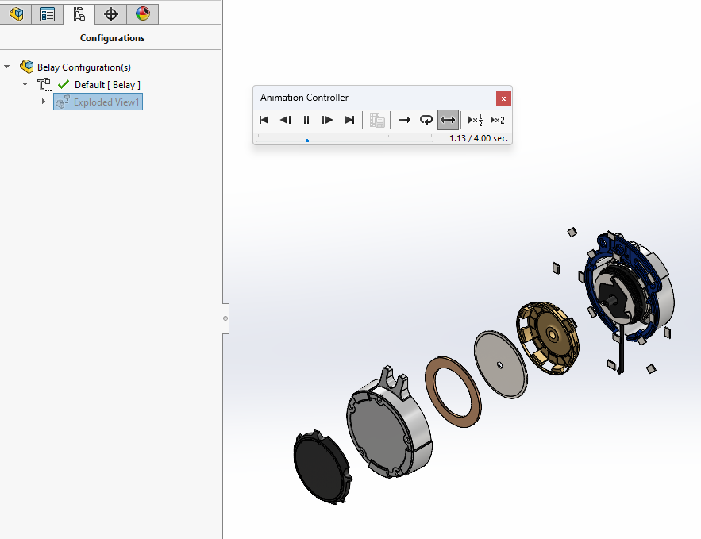This screenshot has width=701, height=539.
Task: Open the DimXpertManager crosshair tab
Action: (111, 13)
